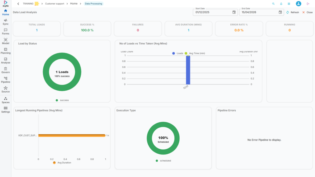Screen dimensions: 315x177
Task: Click the back chevron in breadcrumb
Action: tap(18, 4)
